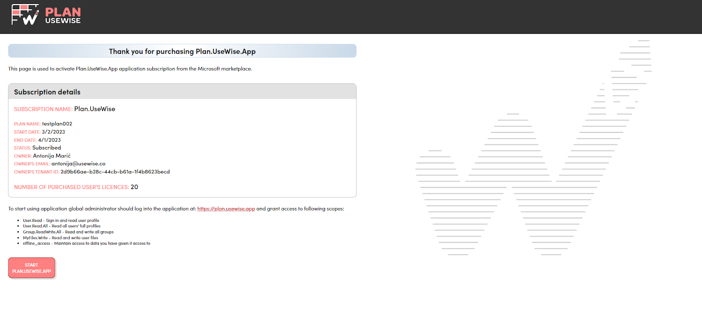Click subscription name value 'Plan.UseWise'
The image size is (702, 336).
click(x=95, y=109)
